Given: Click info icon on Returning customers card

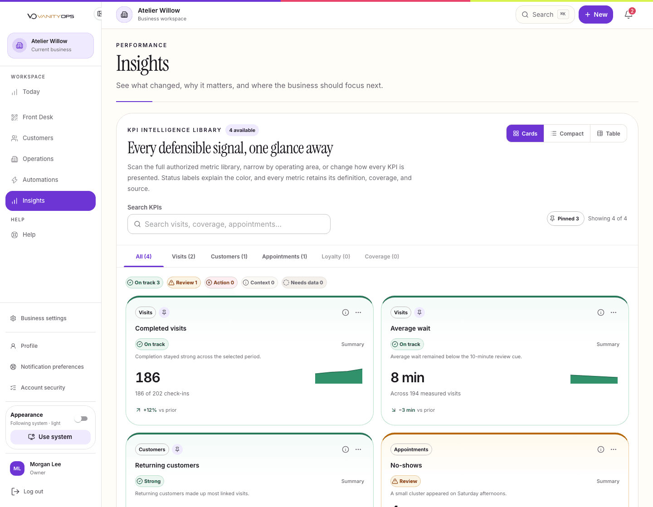Looking at the screenshot, I should click(346, 449).
